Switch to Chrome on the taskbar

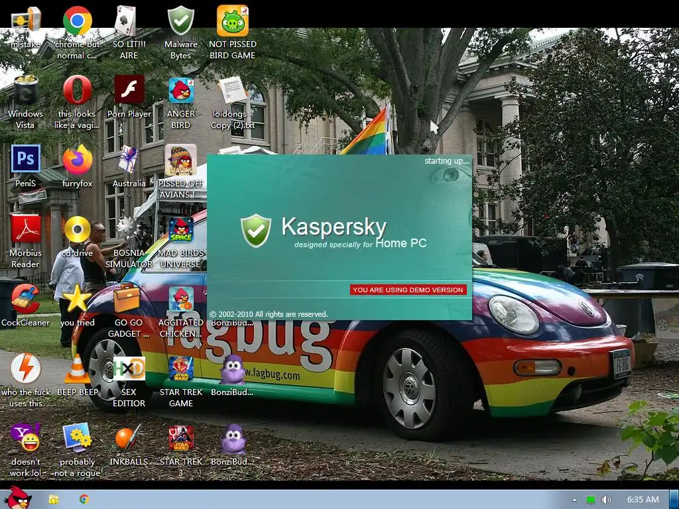click(84, 499)
